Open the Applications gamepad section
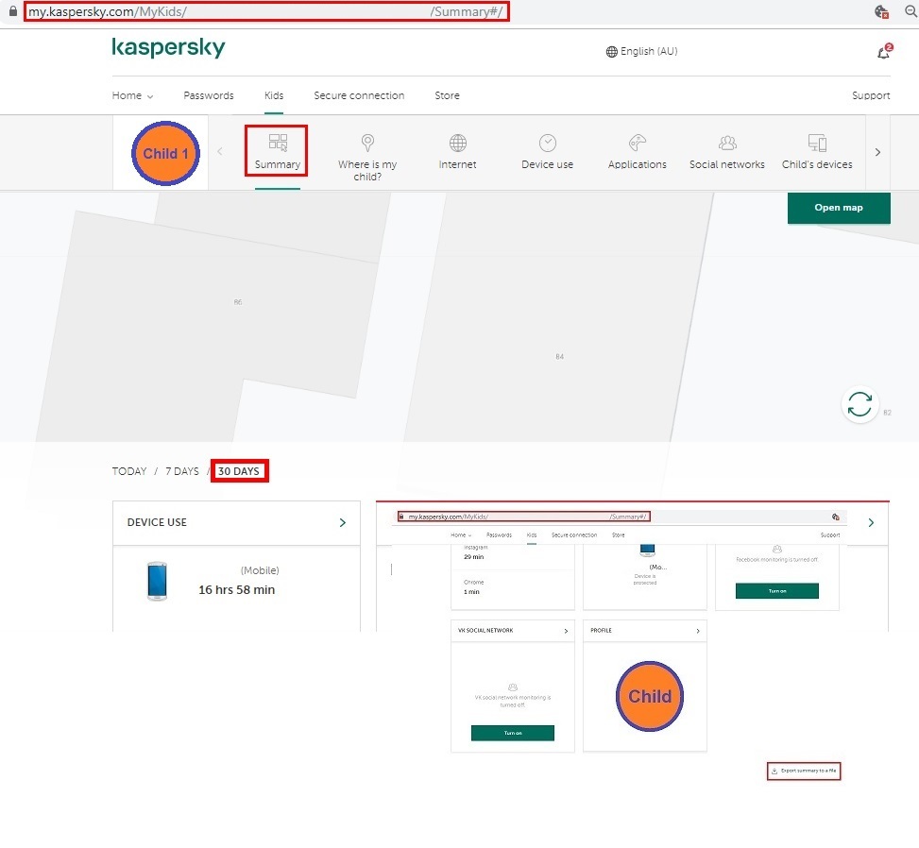 [x=638, y=152]
